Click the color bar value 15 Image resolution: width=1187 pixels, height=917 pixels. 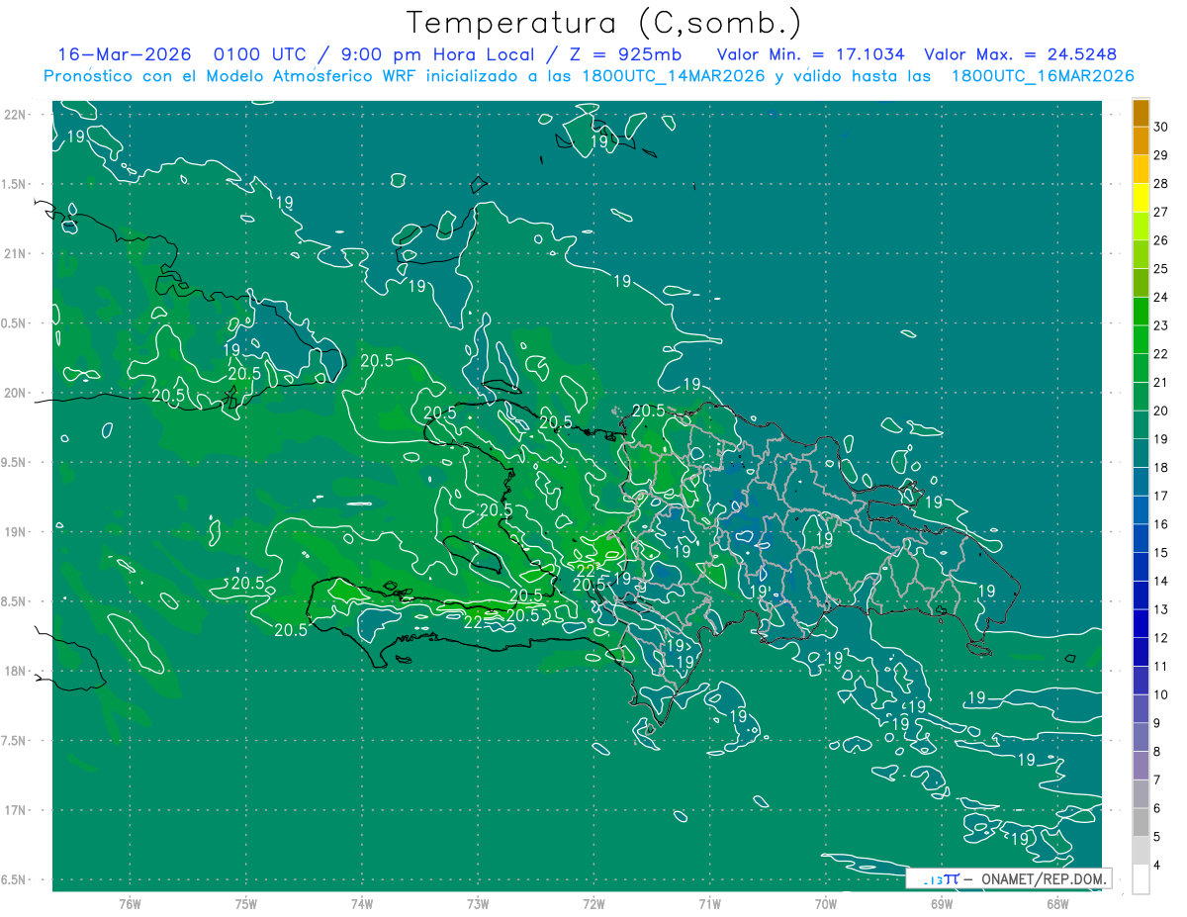tap(1161, 552)
